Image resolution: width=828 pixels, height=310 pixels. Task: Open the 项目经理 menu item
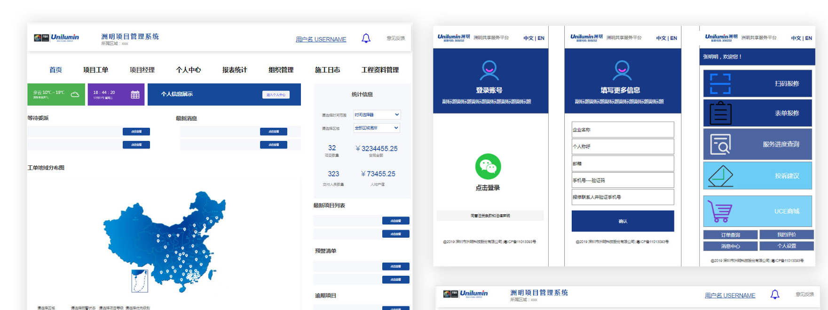142,70
